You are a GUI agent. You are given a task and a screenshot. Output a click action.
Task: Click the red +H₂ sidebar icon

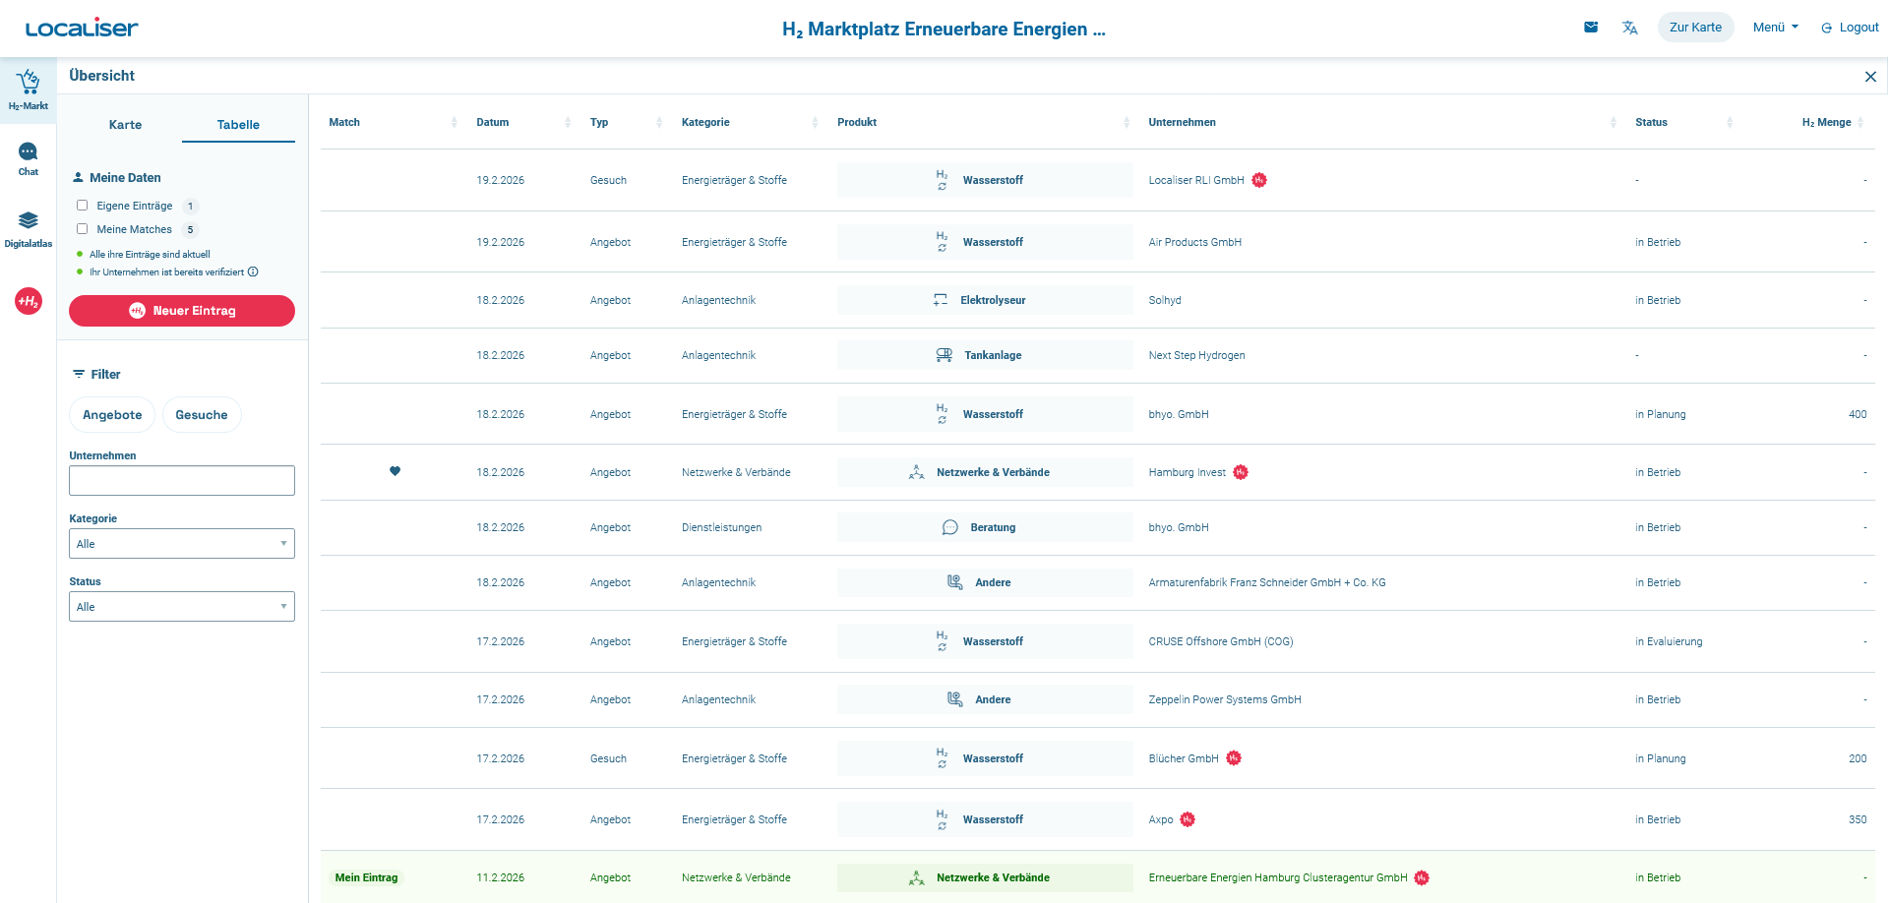(x=29, y=301)
